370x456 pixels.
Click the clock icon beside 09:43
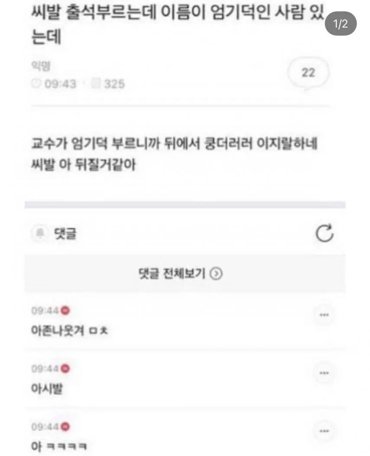pos(36,84)
